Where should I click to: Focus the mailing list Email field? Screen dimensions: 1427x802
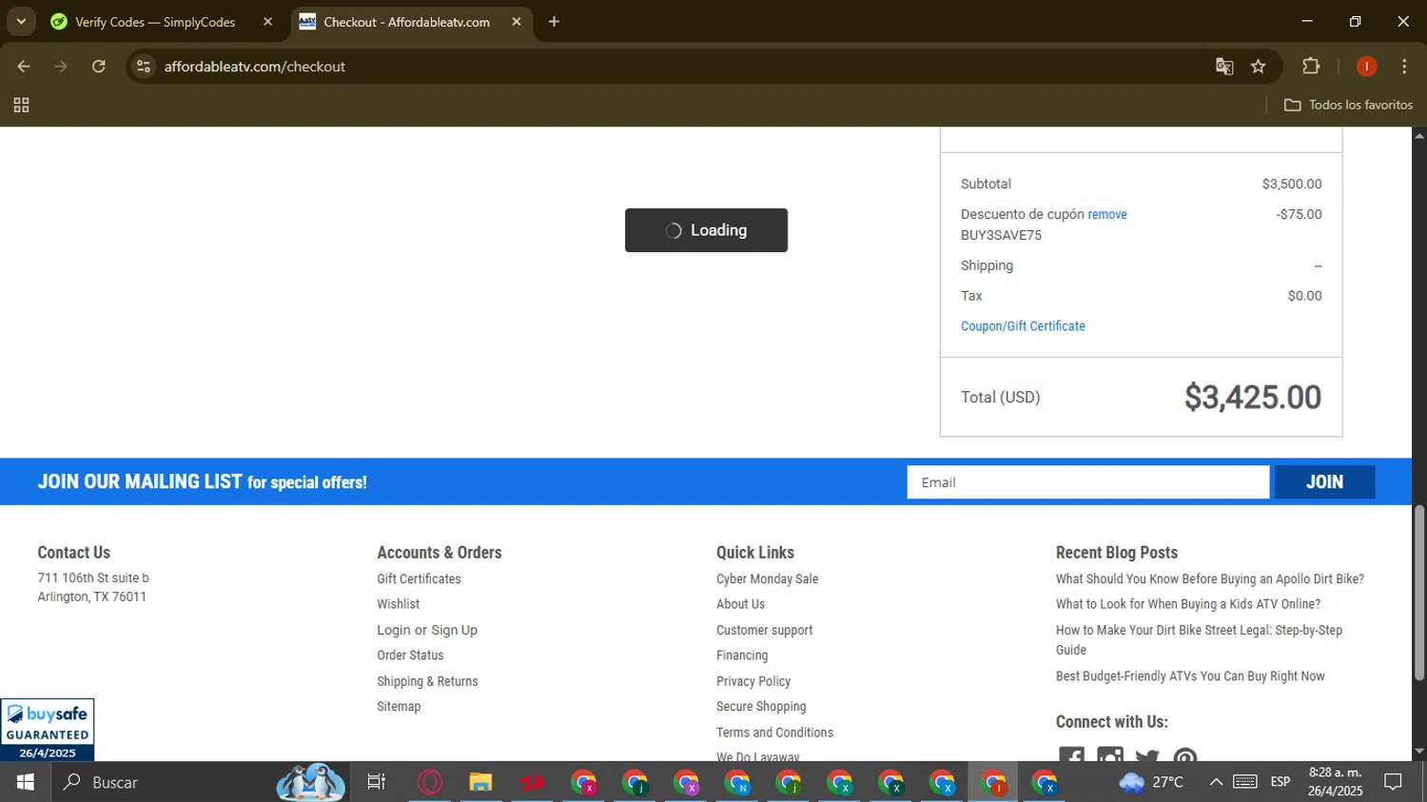click(1087, 482)
